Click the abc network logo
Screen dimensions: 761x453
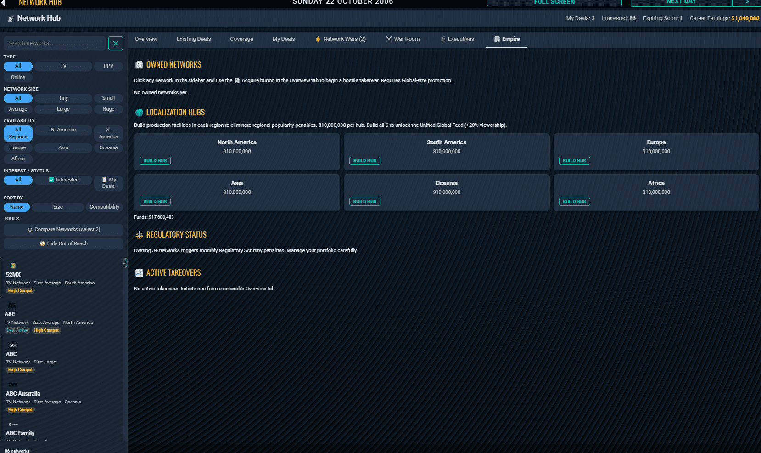(x=13, y=345)
